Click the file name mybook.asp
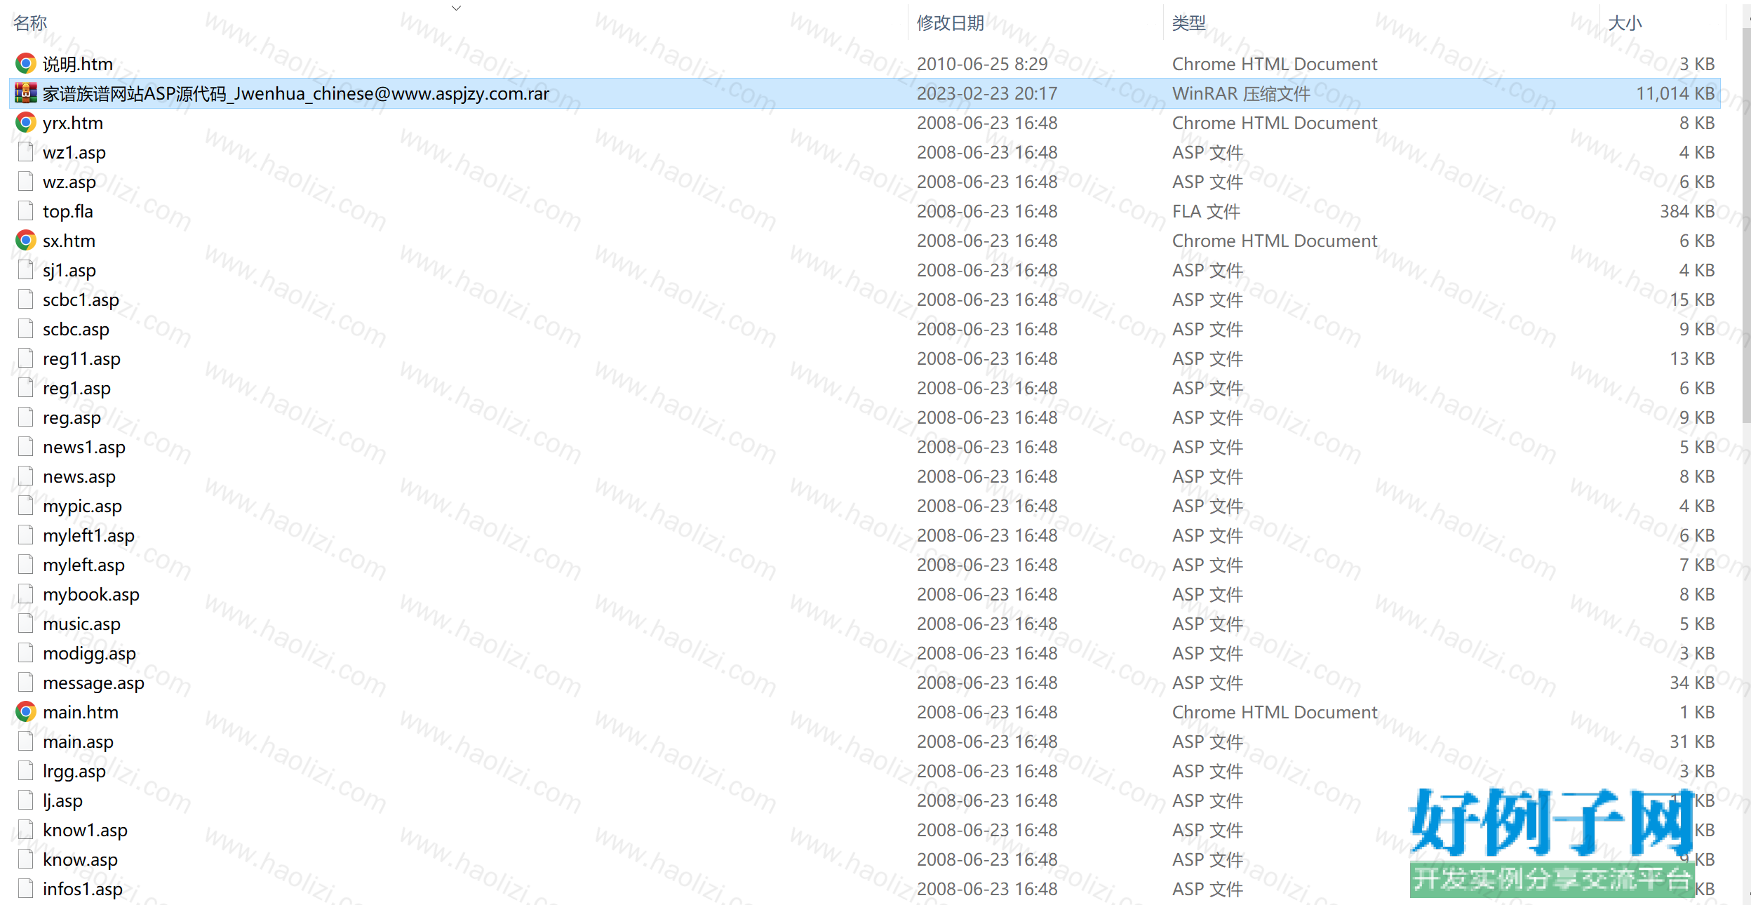This screenshot has height=905, width=1751. tap(91, 594)
